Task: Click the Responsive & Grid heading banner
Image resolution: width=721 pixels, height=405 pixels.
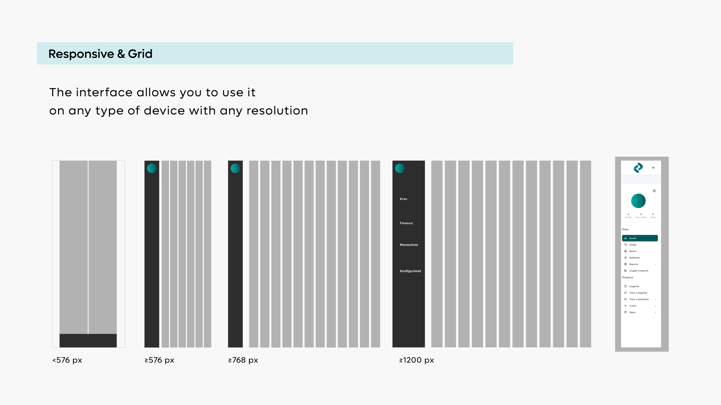Action: coord(275,53)
